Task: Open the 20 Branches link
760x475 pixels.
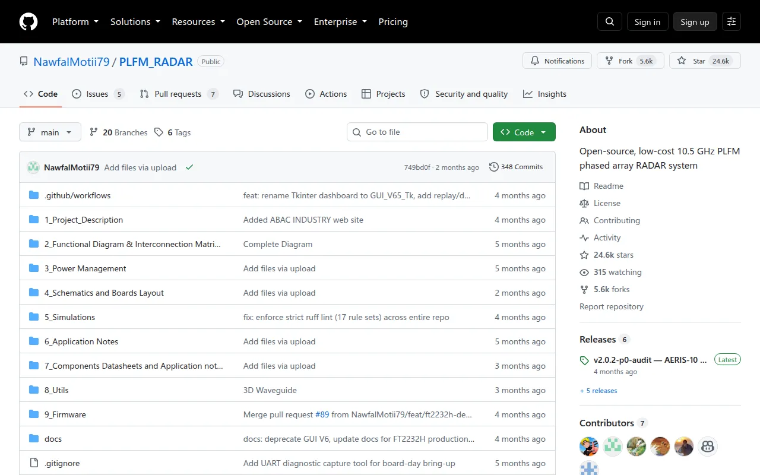Action: pyautogui.click(x=118, y=132)
